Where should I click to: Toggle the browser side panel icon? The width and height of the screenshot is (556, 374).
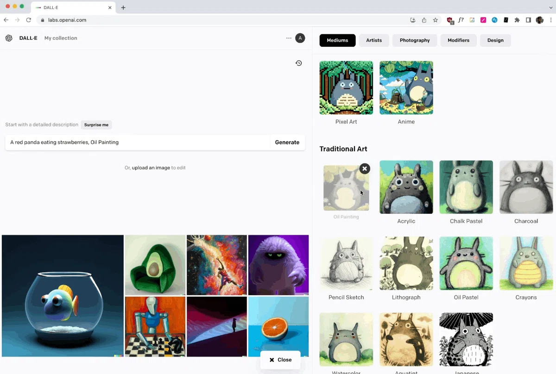pos(528,20)
